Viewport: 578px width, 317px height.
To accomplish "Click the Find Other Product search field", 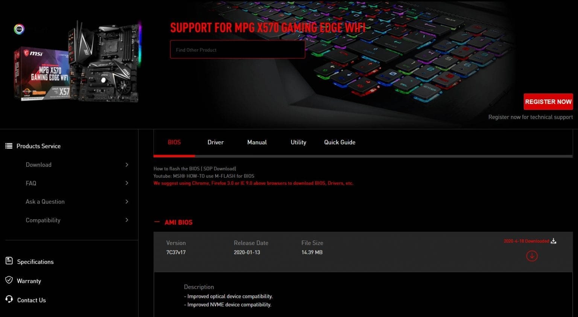I will (x=237, y=50).
